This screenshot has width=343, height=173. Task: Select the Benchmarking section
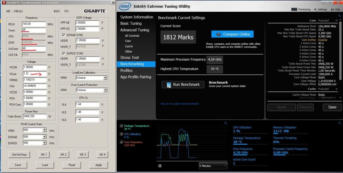click(136, 64)
